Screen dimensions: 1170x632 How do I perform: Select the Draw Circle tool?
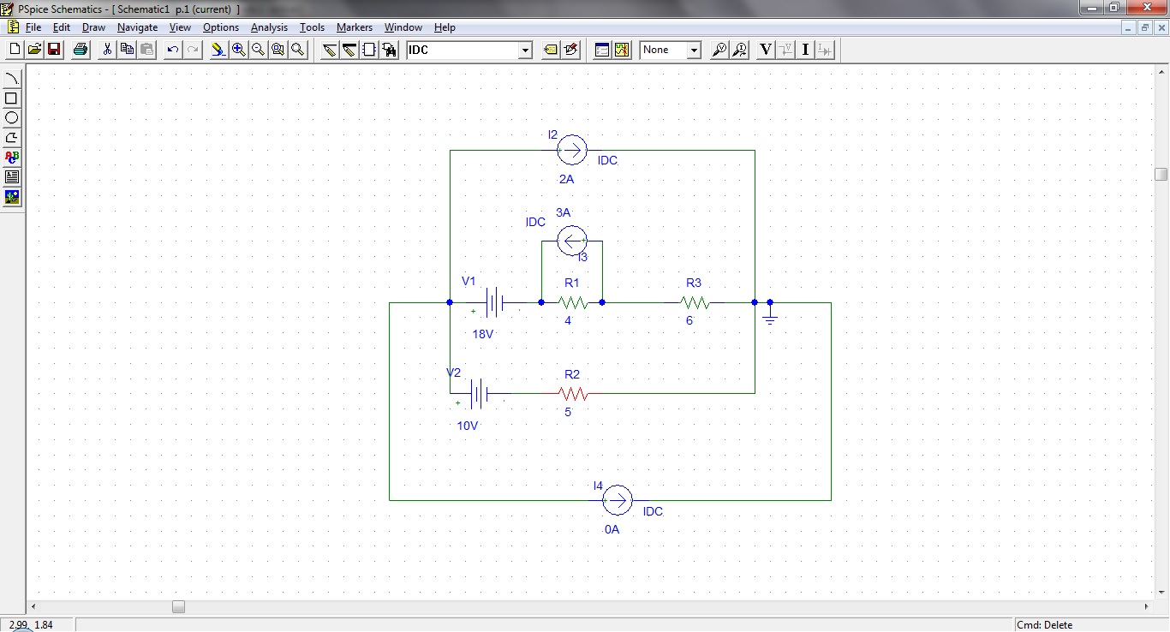12,118
